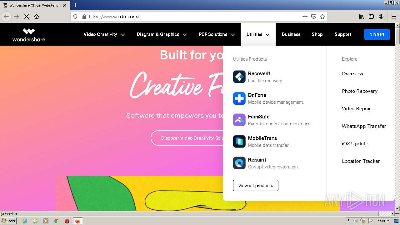400x225 pixels.
Task: Click the taskbar clock showing 4:38 PM
Action: (384, 221)
